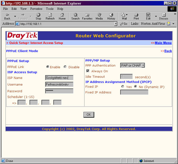This screenshot has height=164, width=178.
Task: Click the page icon in address bar
Action: 18,24
